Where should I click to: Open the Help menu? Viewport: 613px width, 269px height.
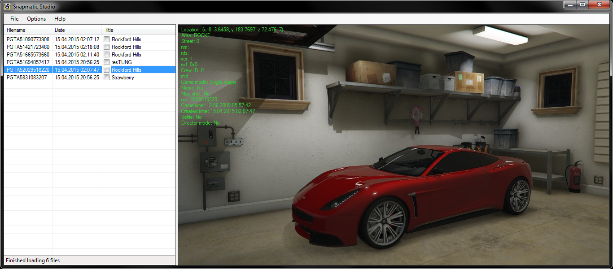click(60, 19)
